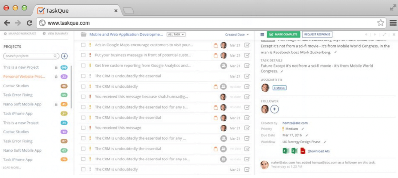Click the clipboard icon on 'Put your business message' row
Viewport: 398px width, 178px height.
(x=216, y=55)
